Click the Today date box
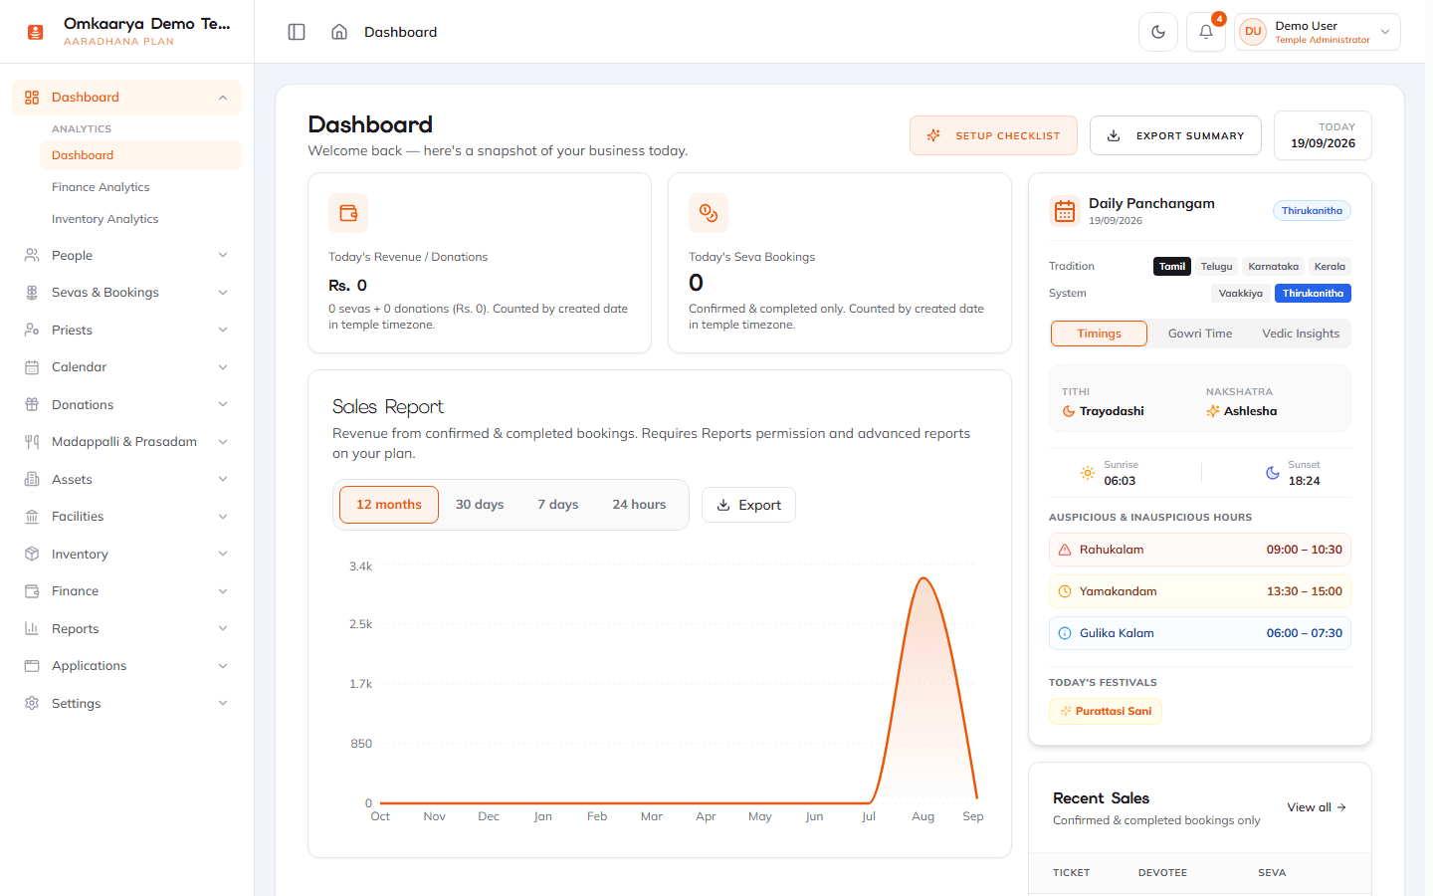 pos(1323,135)
